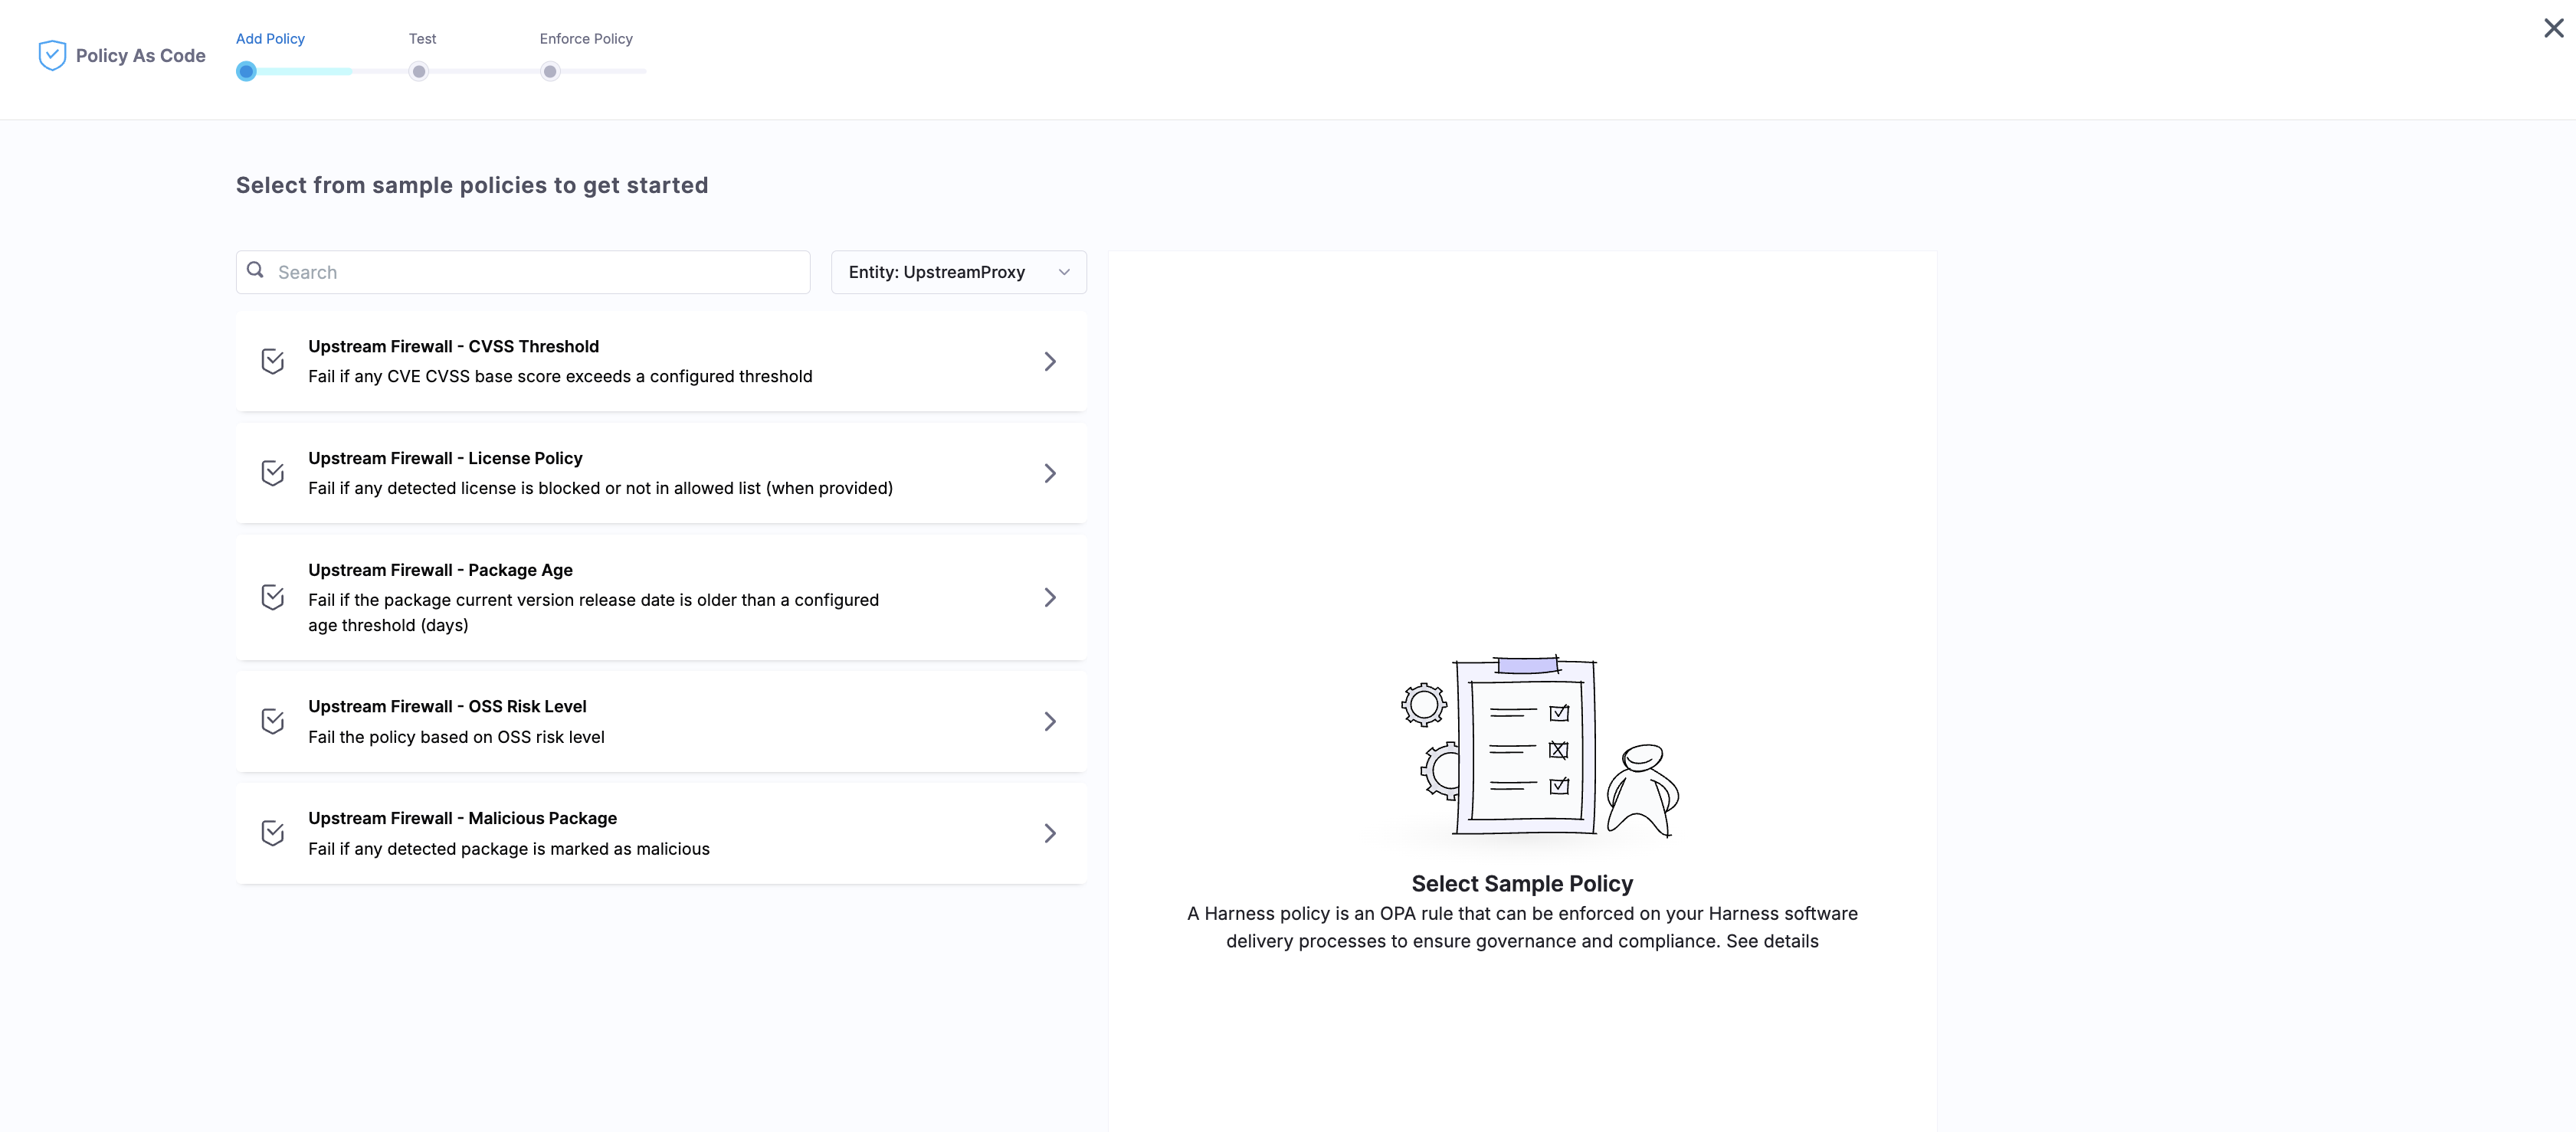Expand the CVSS Threshold policy chevron
Viewport: 2576px width, 1132px height.
tap(1050, 361)
